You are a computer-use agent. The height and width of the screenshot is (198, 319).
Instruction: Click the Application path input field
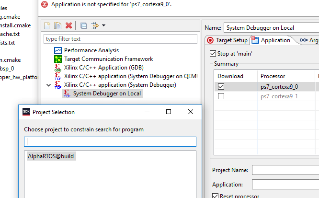[285, 185]
